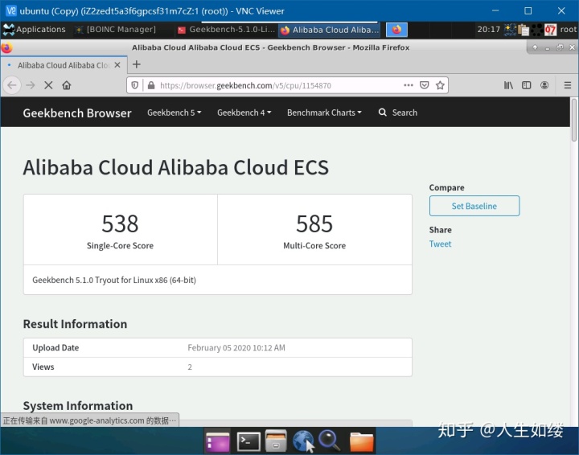Viewport: 579px width, 455px height.
Task: Open calendar 07 tray icon
Action: click(x=550, y=30)
